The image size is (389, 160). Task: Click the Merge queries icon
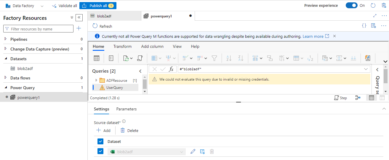[x=325, y=58]
